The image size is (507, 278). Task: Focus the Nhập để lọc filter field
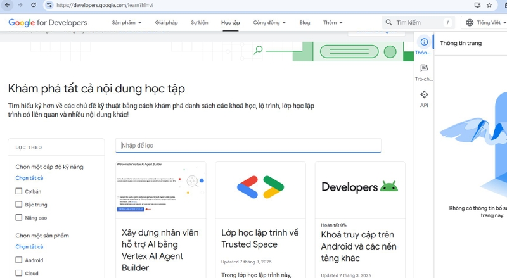[x=248, y=146]
